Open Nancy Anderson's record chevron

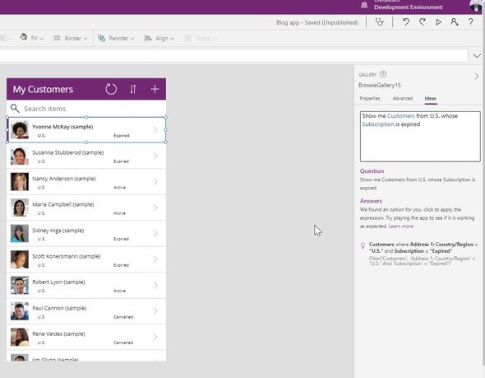[155, 181]
